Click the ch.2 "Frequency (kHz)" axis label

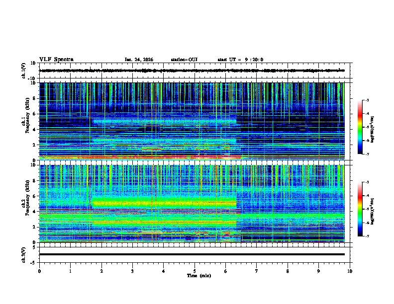coord(27,198)
